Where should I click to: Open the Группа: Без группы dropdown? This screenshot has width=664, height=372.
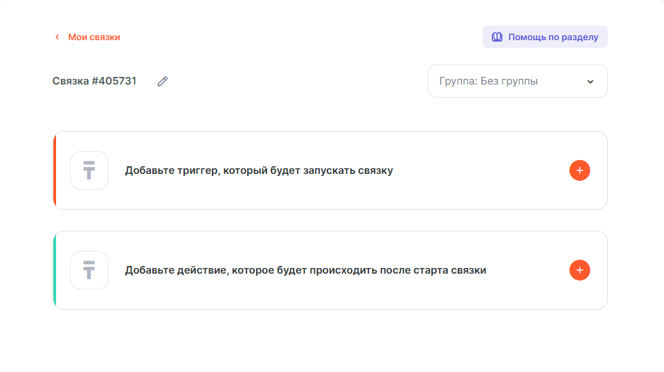[517, 81]
